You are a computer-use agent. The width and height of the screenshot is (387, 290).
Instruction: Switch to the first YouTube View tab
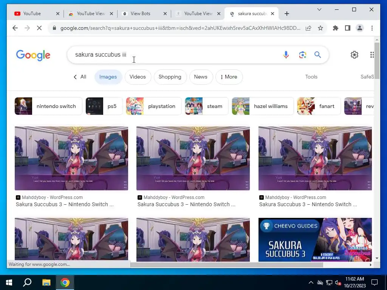coord(91,14)
